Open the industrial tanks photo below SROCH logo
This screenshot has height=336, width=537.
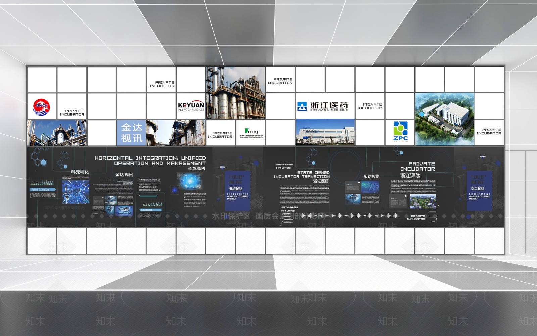pyautogui.click(x=57, y=132)
